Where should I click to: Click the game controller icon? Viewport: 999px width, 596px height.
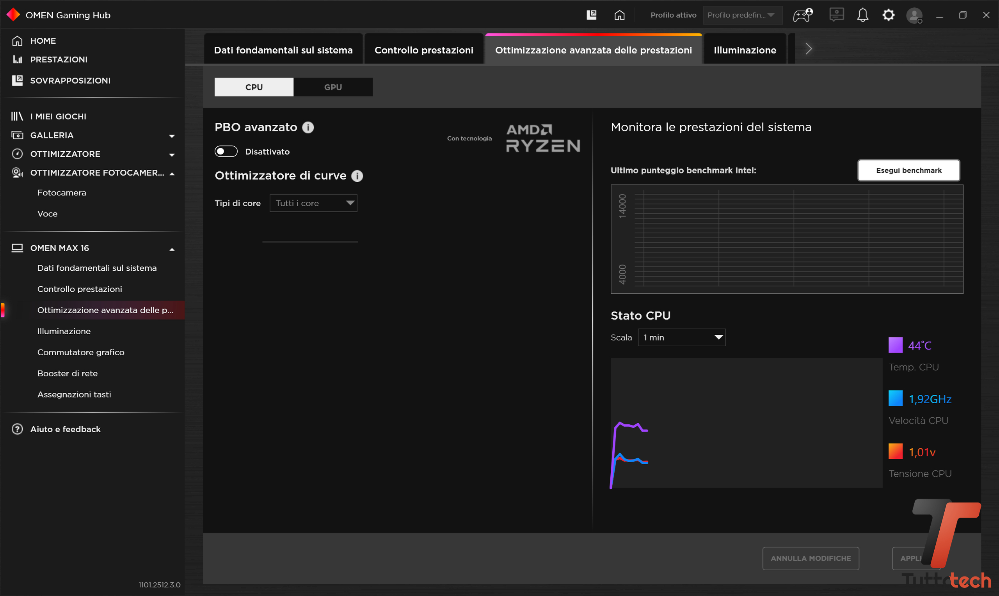[802, 15]
